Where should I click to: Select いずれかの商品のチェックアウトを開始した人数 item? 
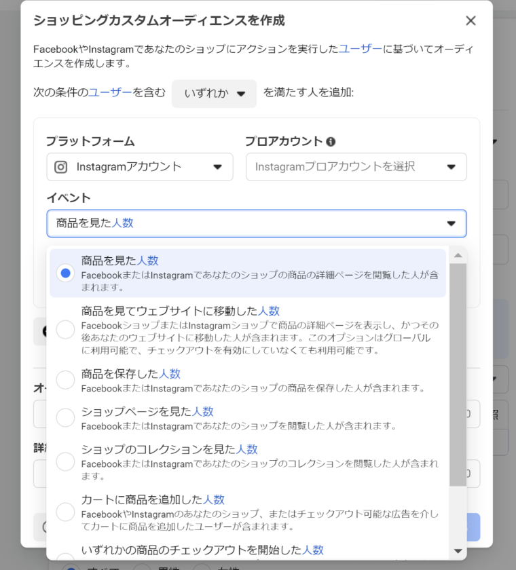(x=202, y=550)
